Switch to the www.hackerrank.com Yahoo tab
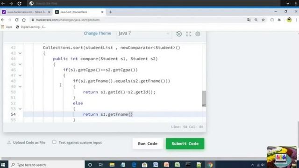 [26, 12]
